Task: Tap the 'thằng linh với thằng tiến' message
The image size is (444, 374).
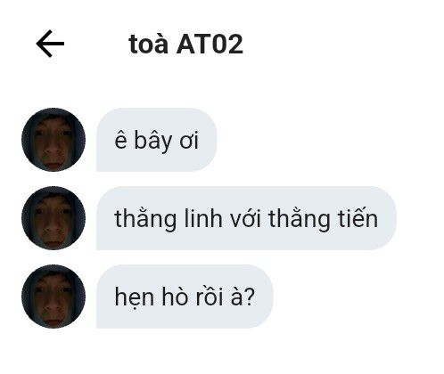Action: point(246,218)
